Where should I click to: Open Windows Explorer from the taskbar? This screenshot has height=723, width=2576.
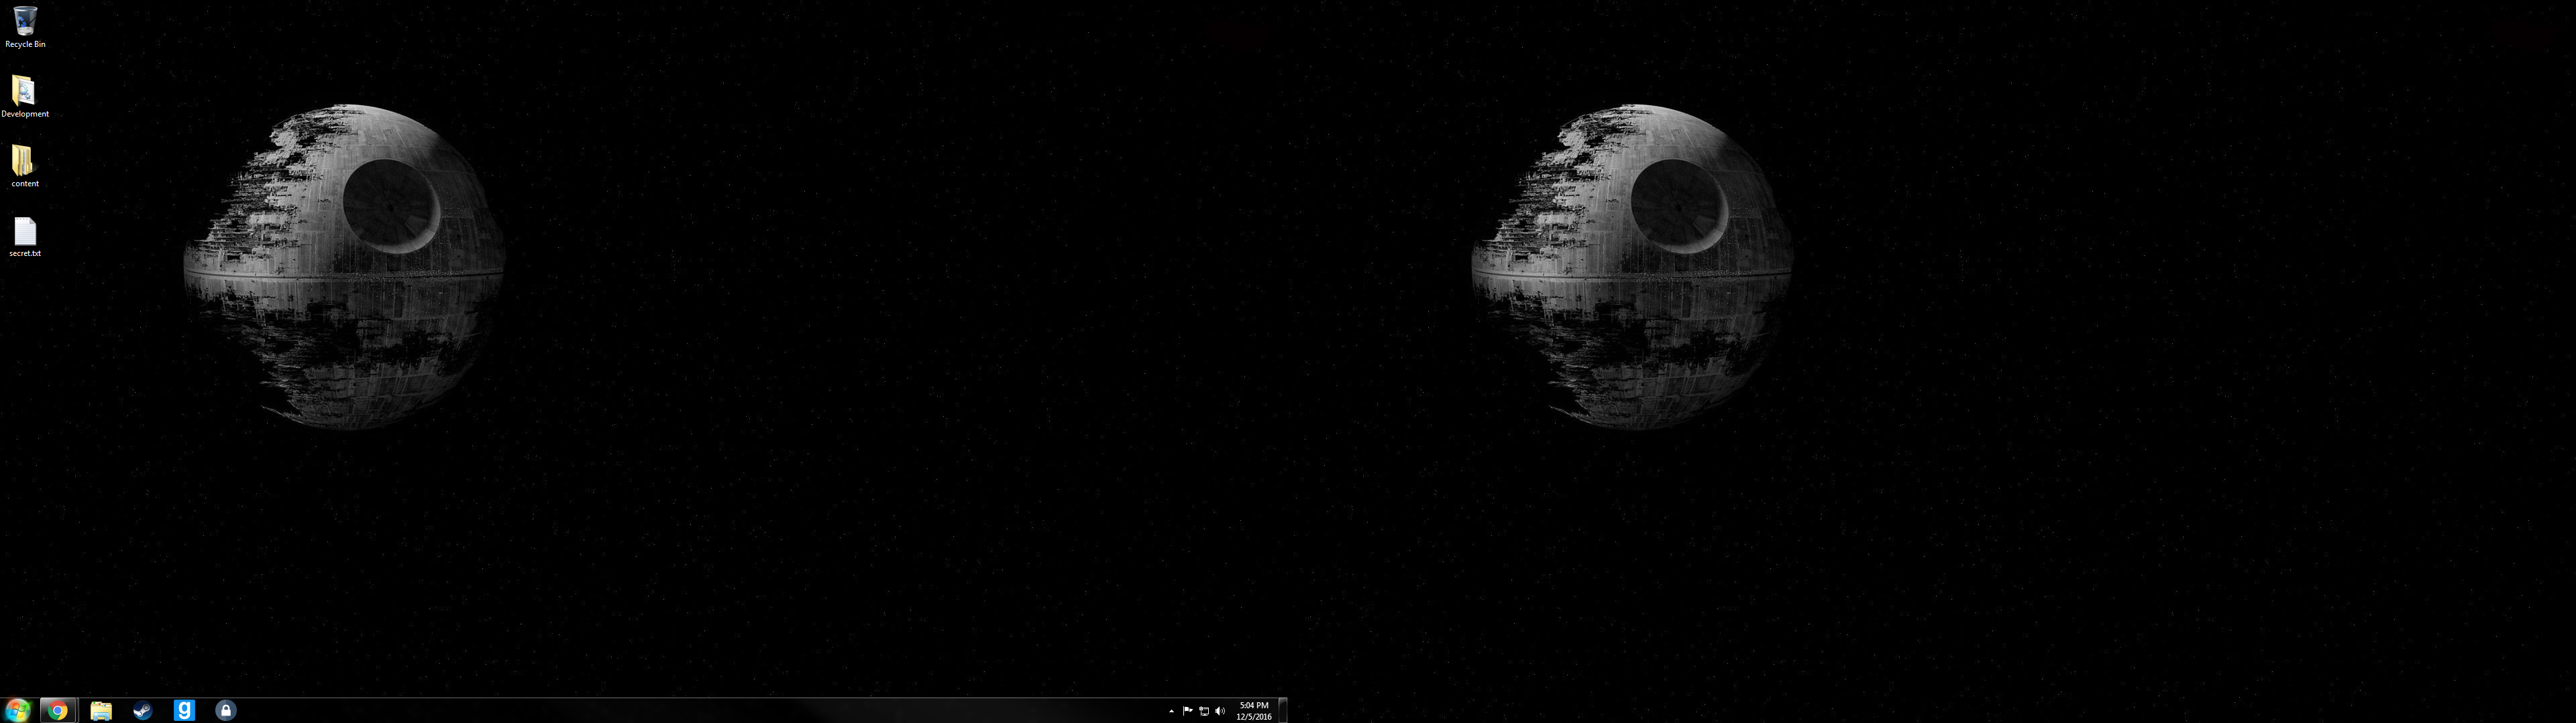coord(101,710)
